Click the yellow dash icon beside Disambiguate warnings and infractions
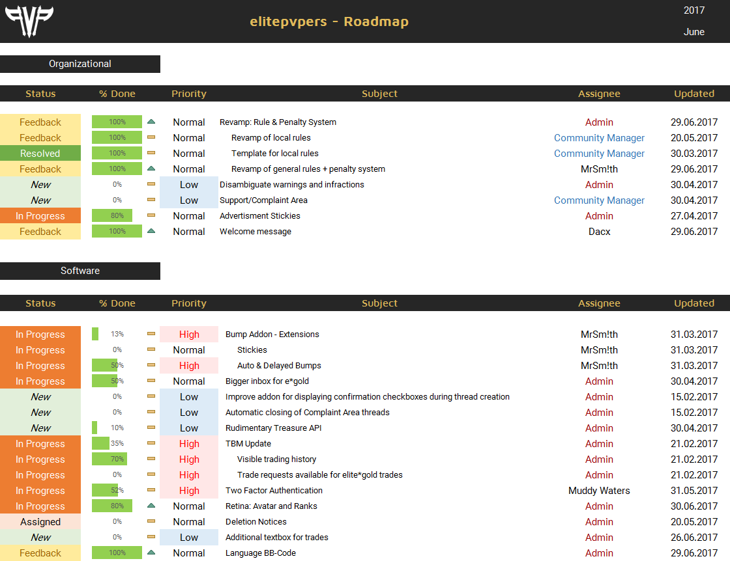This screenshot has height=561, width=730. [x=151, y=184]
